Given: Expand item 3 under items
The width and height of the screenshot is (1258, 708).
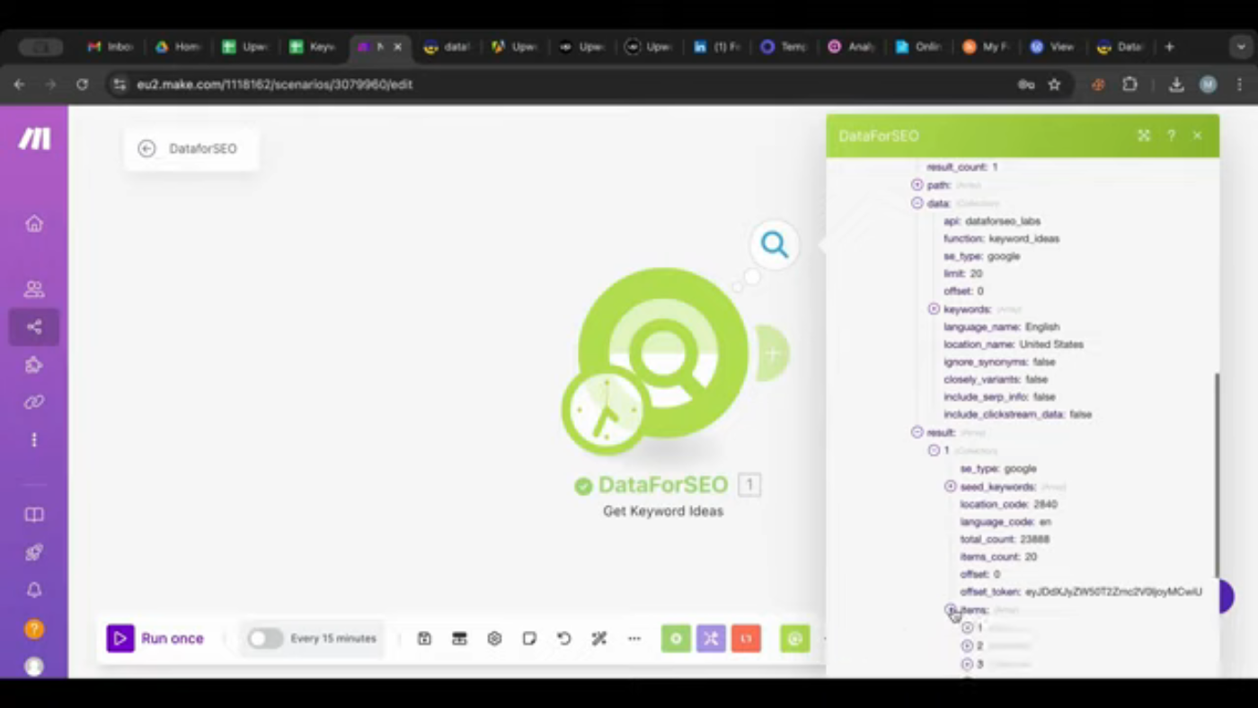Looking at the screenshot, I should click(x=967, y=664).
